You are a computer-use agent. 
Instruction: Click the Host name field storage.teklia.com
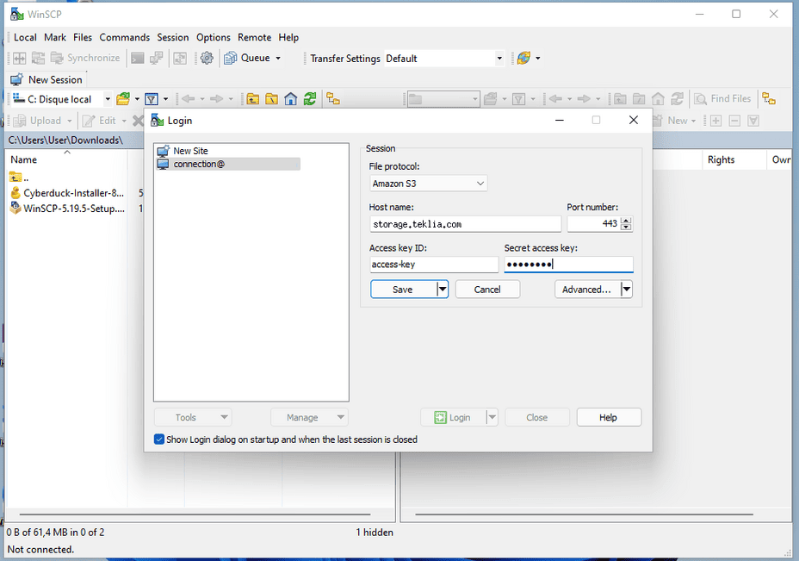(465, 224)
